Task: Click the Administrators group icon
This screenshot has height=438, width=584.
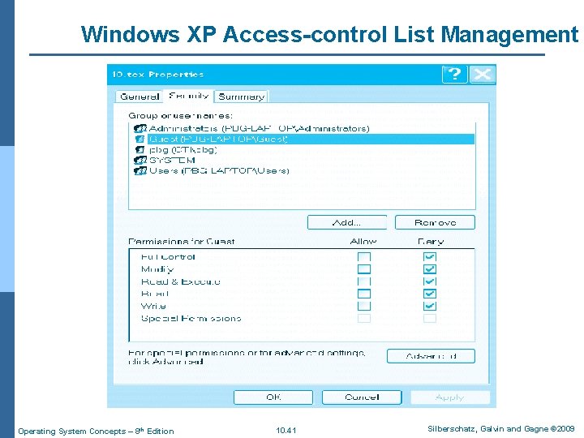Action: pyautogui.click(x=140, y=129)
